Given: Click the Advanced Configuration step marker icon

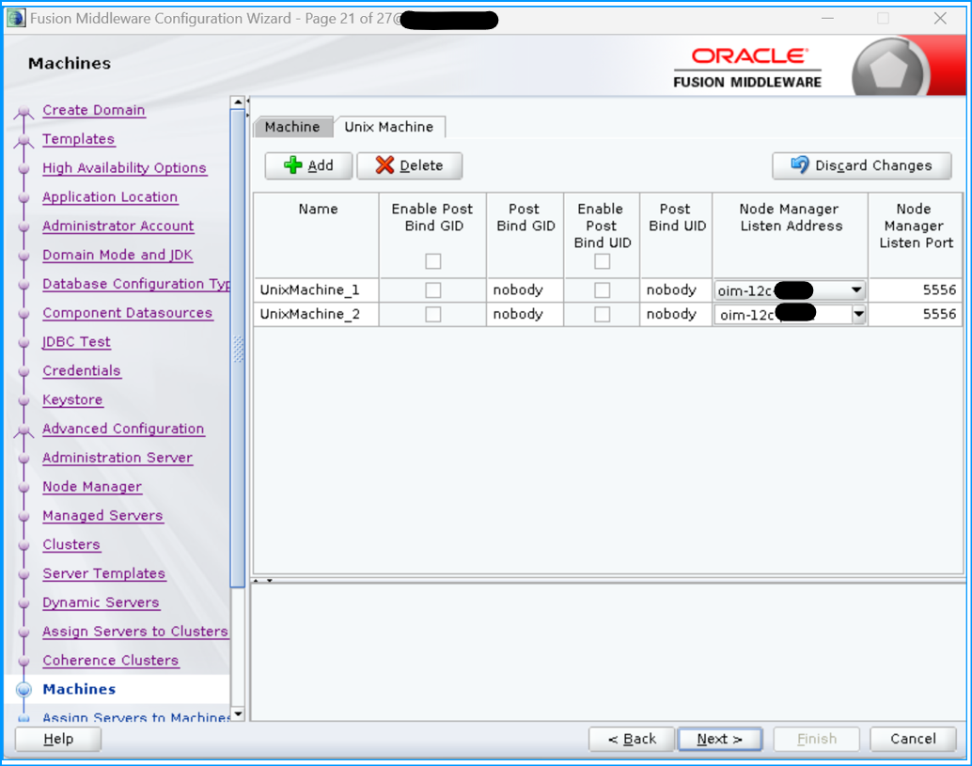Looking at the screenshot, I should click(24, 430).
